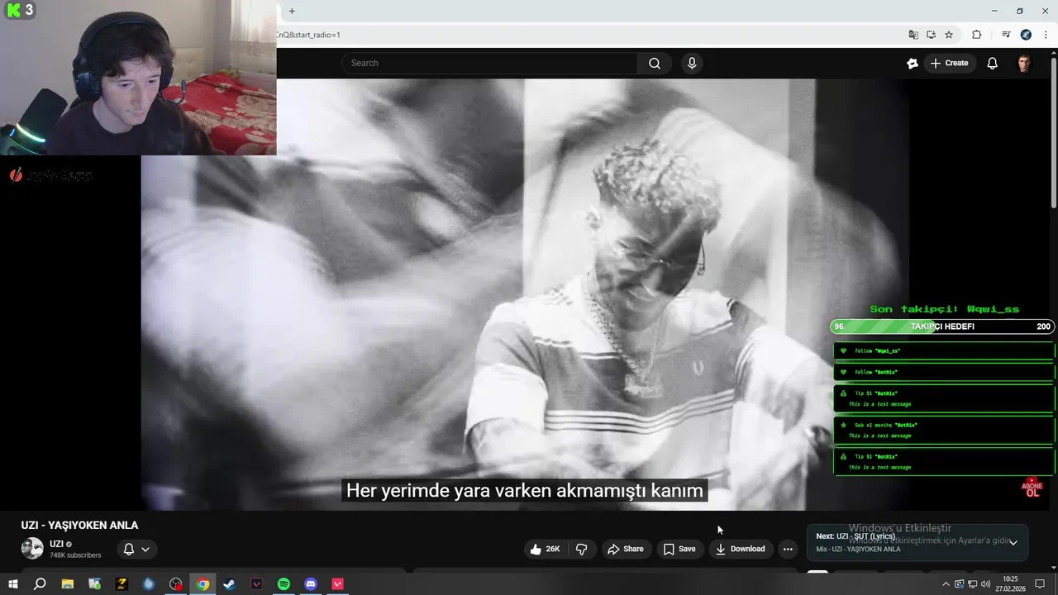Viewport: 1058px width, 595px height.
Task: Open the Chrome three-dot menu
Action: pyautogui.click(x=1046, y=35)
